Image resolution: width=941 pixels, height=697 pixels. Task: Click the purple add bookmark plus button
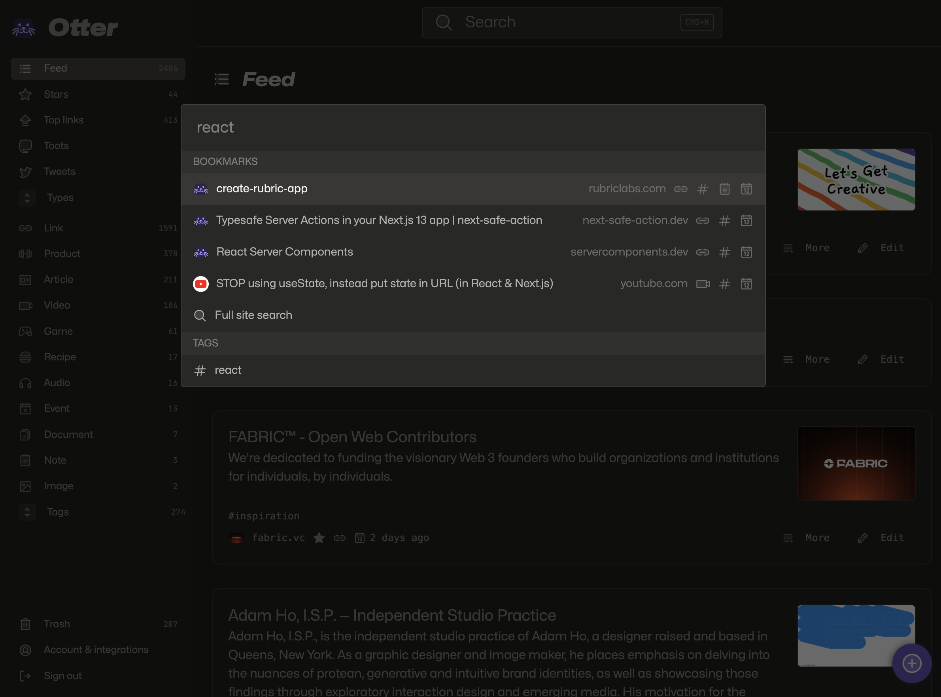pyautogui.click(x=911, y=663)
